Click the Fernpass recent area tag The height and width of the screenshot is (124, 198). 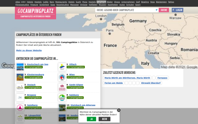(x=162, y=78)
